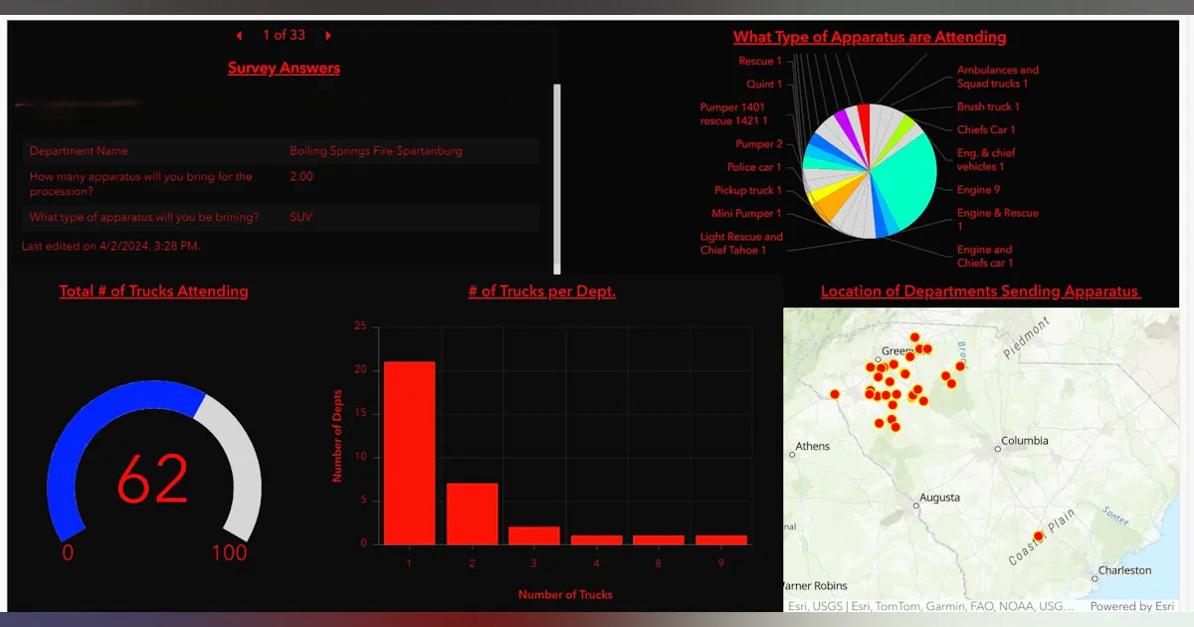Click the 'Powered by Esri' attribution

1131,606
